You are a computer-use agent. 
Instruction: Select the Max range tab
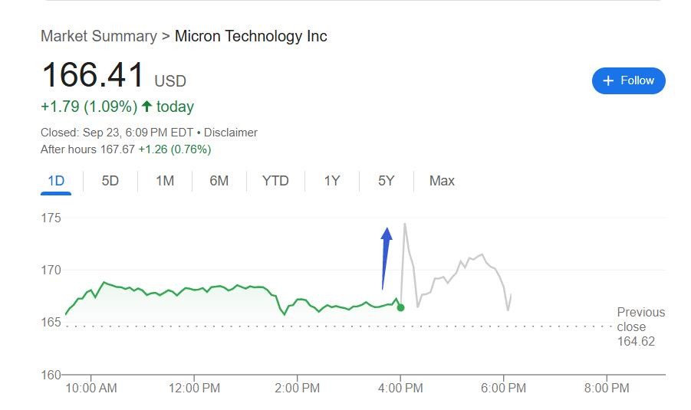pos(442,181)
